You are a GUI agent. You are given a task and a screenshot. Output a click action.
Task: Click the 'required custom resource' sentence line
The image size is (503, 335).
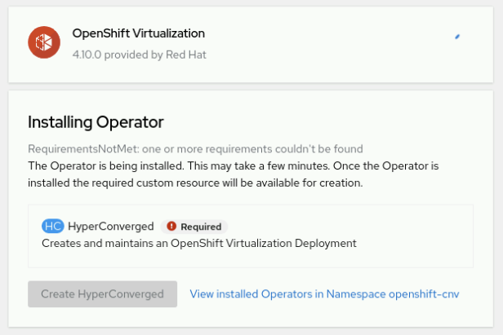point(194,182)
